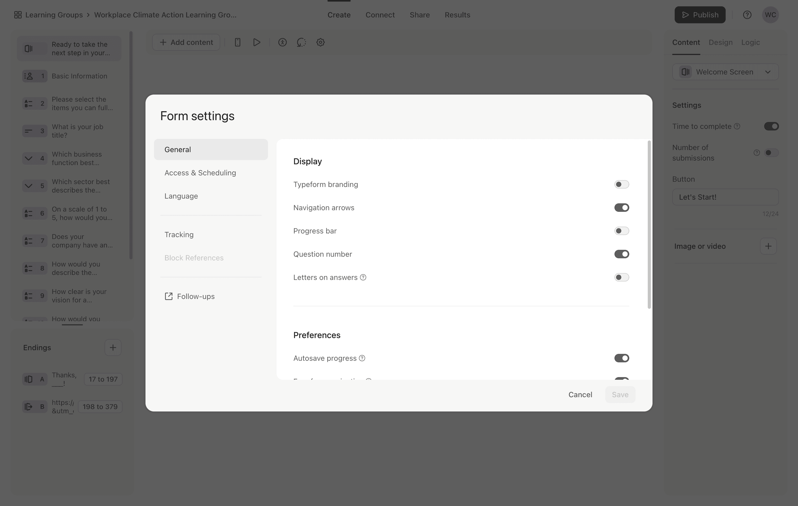This screenshot has height=506, width=798.
Task: Enable the Typeform branding toggle
Action: click(621, 184)
